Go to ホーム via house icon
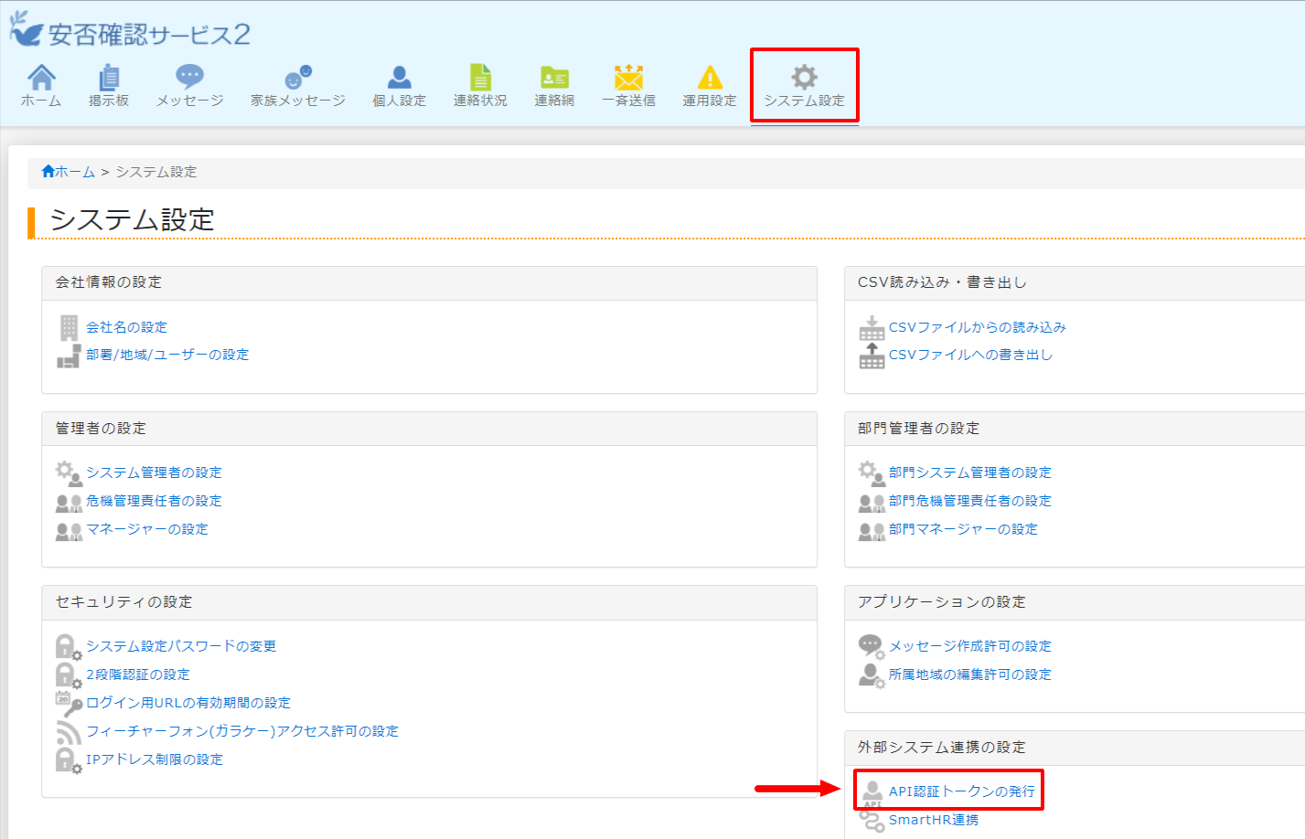1305x839 pixels. pyautogui.click(x=41, y=77)
